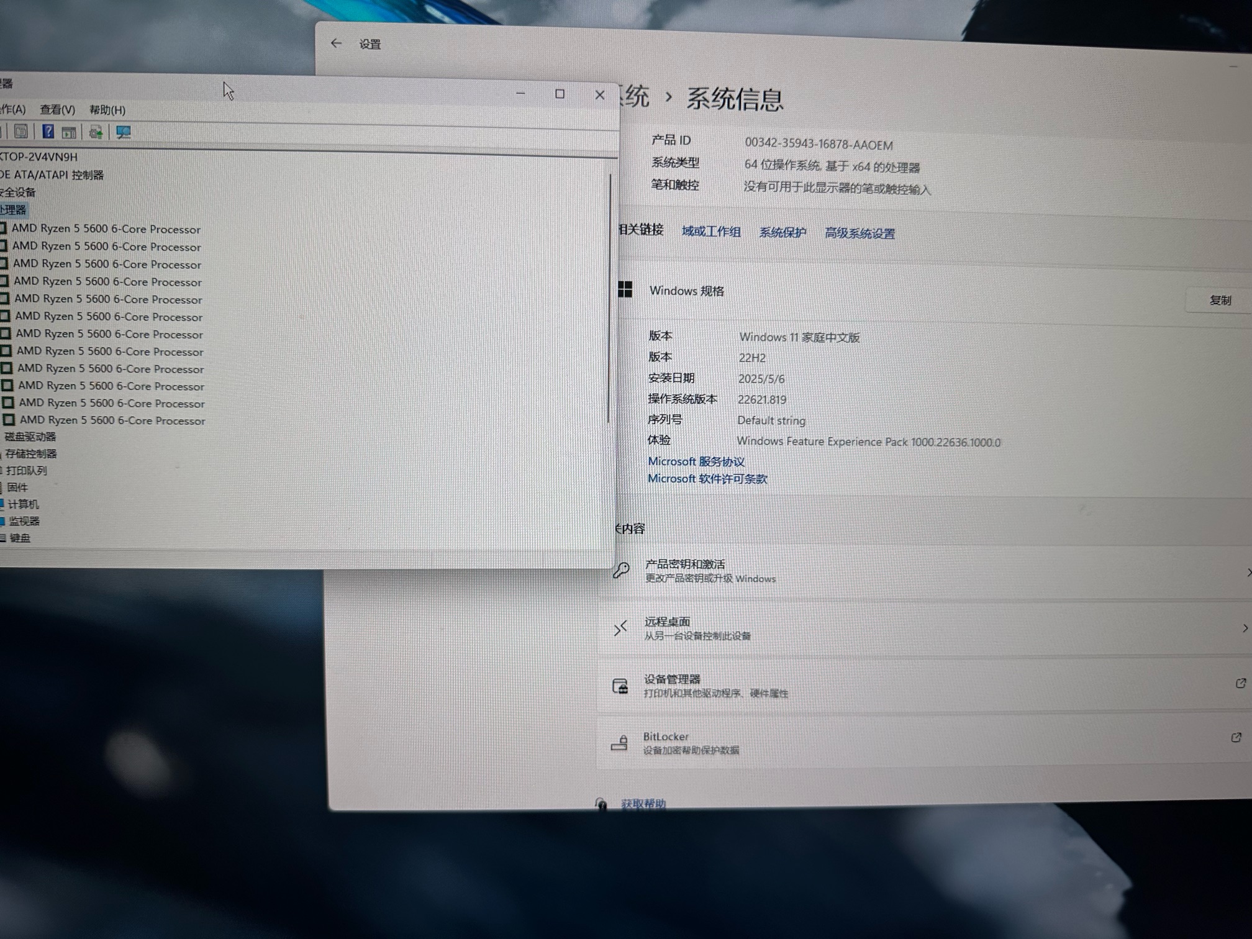Select 打印队列 category
Screen dimensions: 1252x939
[27, 471]
